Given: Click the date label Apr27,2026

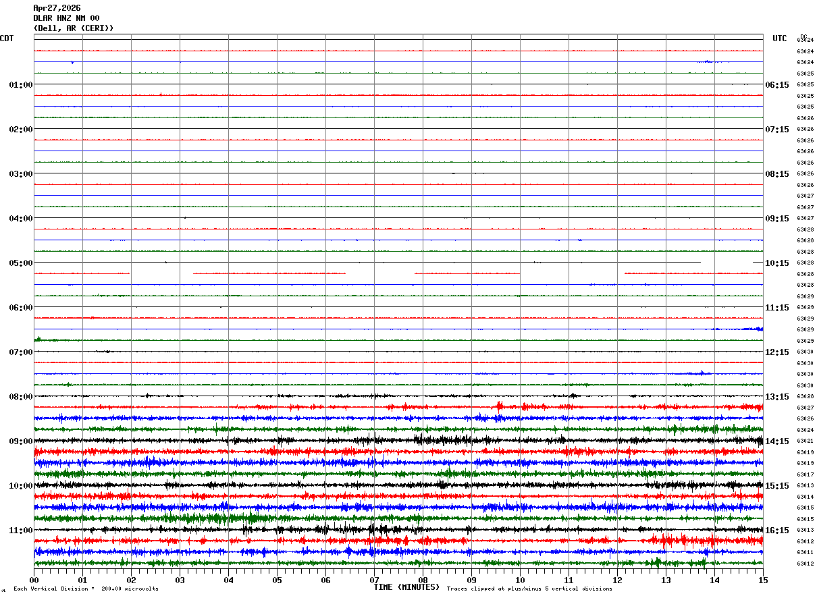Looking at the screenshot, I should [x=57, y=8].
